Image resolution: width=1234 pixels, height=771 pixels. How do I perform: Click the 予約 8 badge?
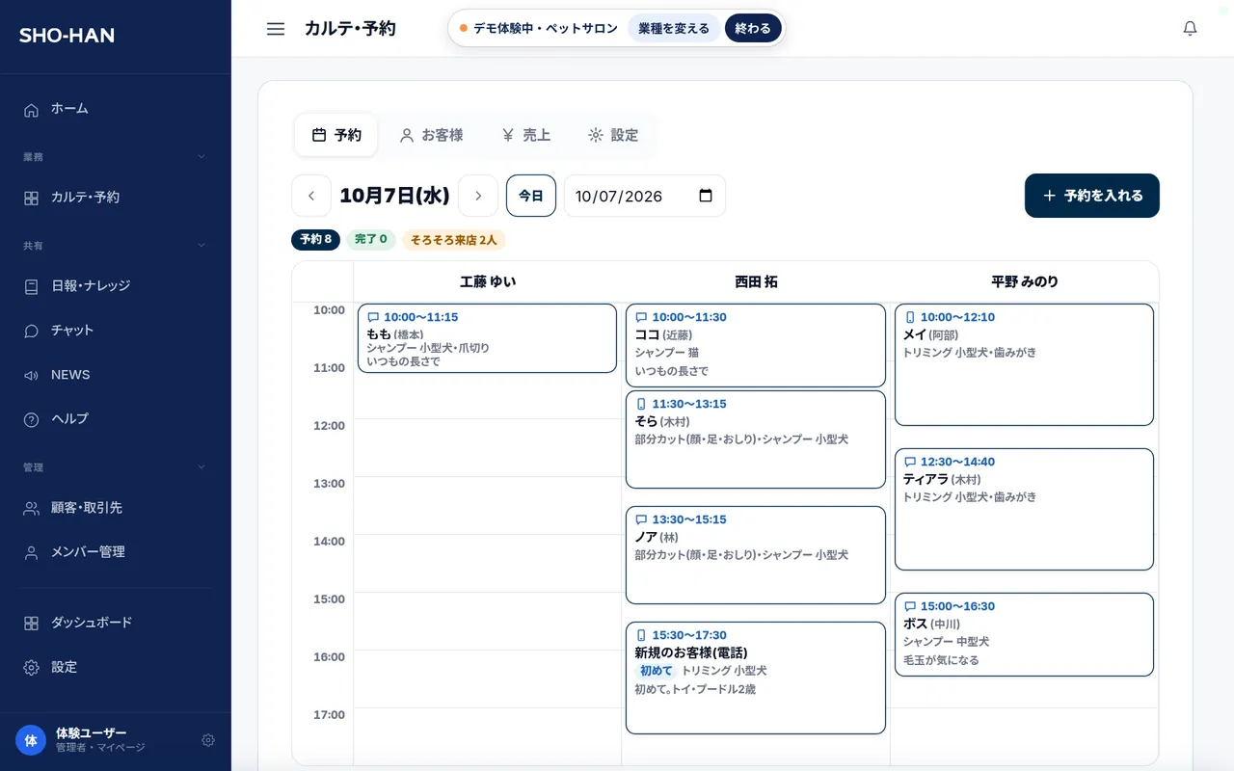pyautogui.click(x=315, y=239)
